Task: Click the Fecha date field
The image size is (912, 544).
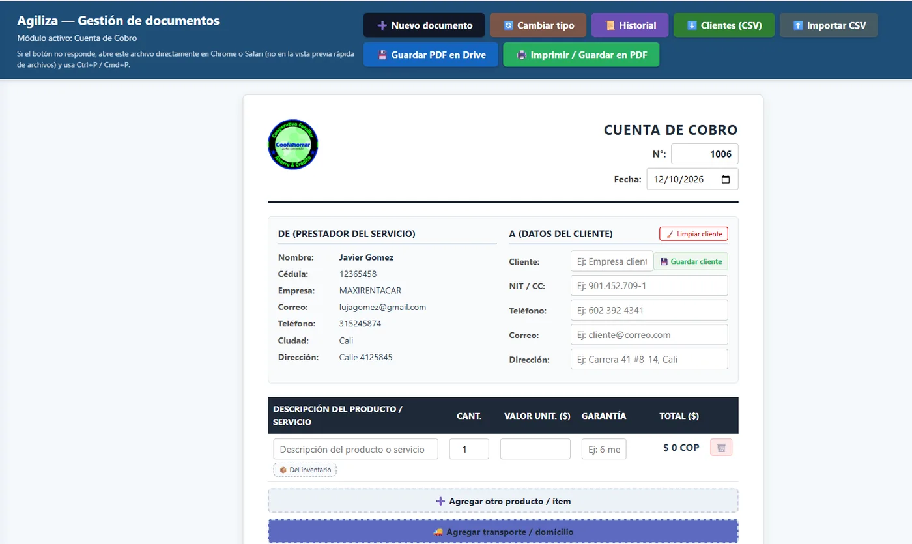Action: [692, 179]
